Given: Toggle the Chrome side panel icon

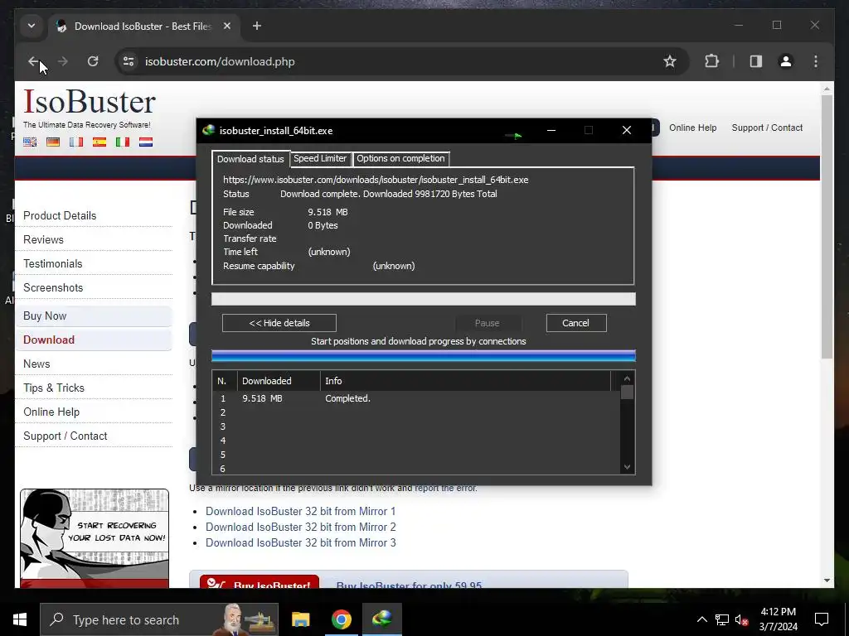Looking at the screenshot, I should [756, 61].
